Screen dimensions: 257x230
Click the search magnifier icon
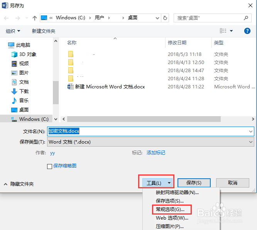coord(246,18)
